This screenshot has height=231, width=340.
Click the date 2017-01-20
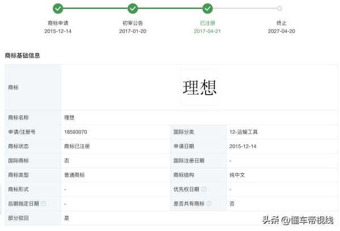click(133, 31)
